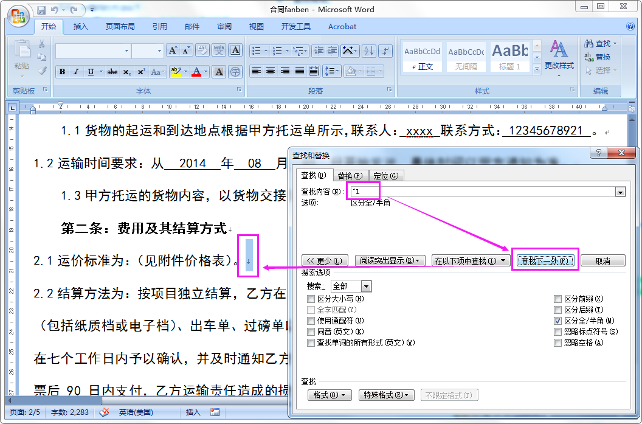The width and height of the screenshot is (642, 424).
Task: Enable 使用通配符 checkbox
Action: pyautogui.click(x=311, y=321)
